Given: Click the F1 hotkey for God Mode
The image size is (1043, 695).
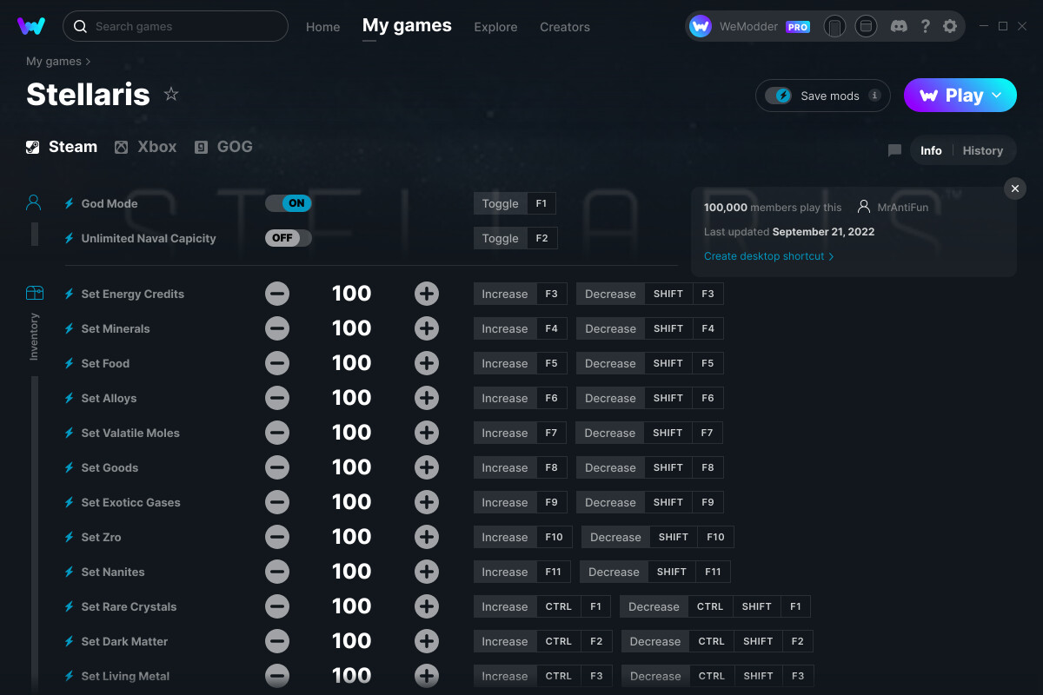Looking at the screenshot, I should (x=541, y=203).
